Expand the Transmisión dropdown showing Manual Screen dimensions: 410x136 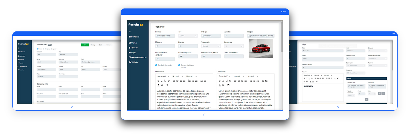click(211, 46)
